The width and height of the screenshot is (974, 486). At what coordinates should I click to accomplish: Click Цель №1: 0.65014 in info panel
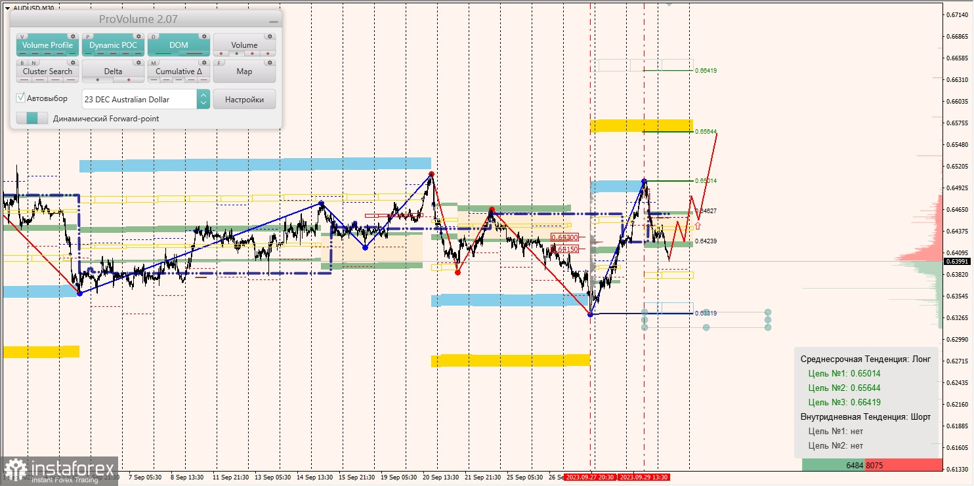[x=844, y=373]
